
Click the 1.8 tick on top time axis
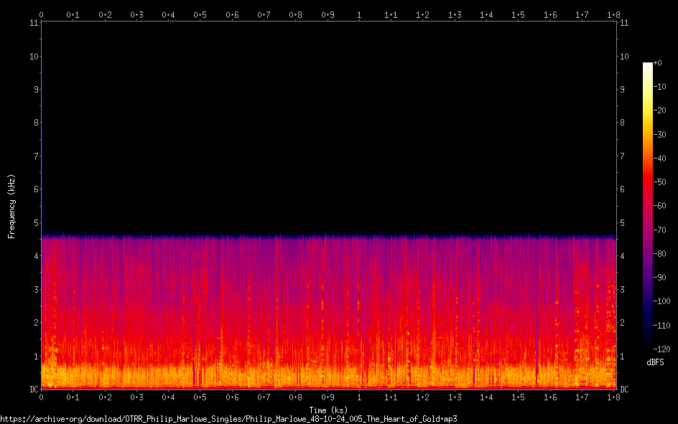pos(614,14)
